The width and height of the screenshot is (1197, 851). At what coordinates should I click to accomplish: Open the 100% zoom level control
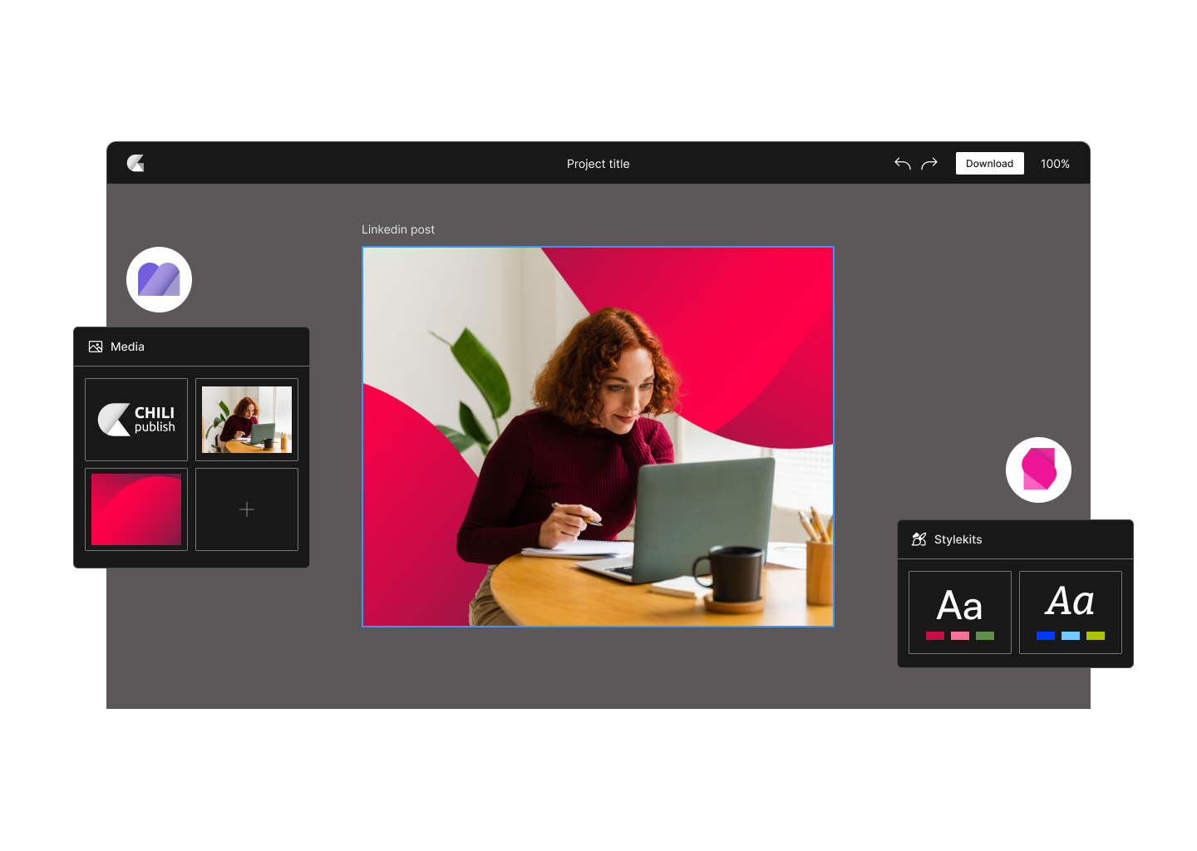1055,164
